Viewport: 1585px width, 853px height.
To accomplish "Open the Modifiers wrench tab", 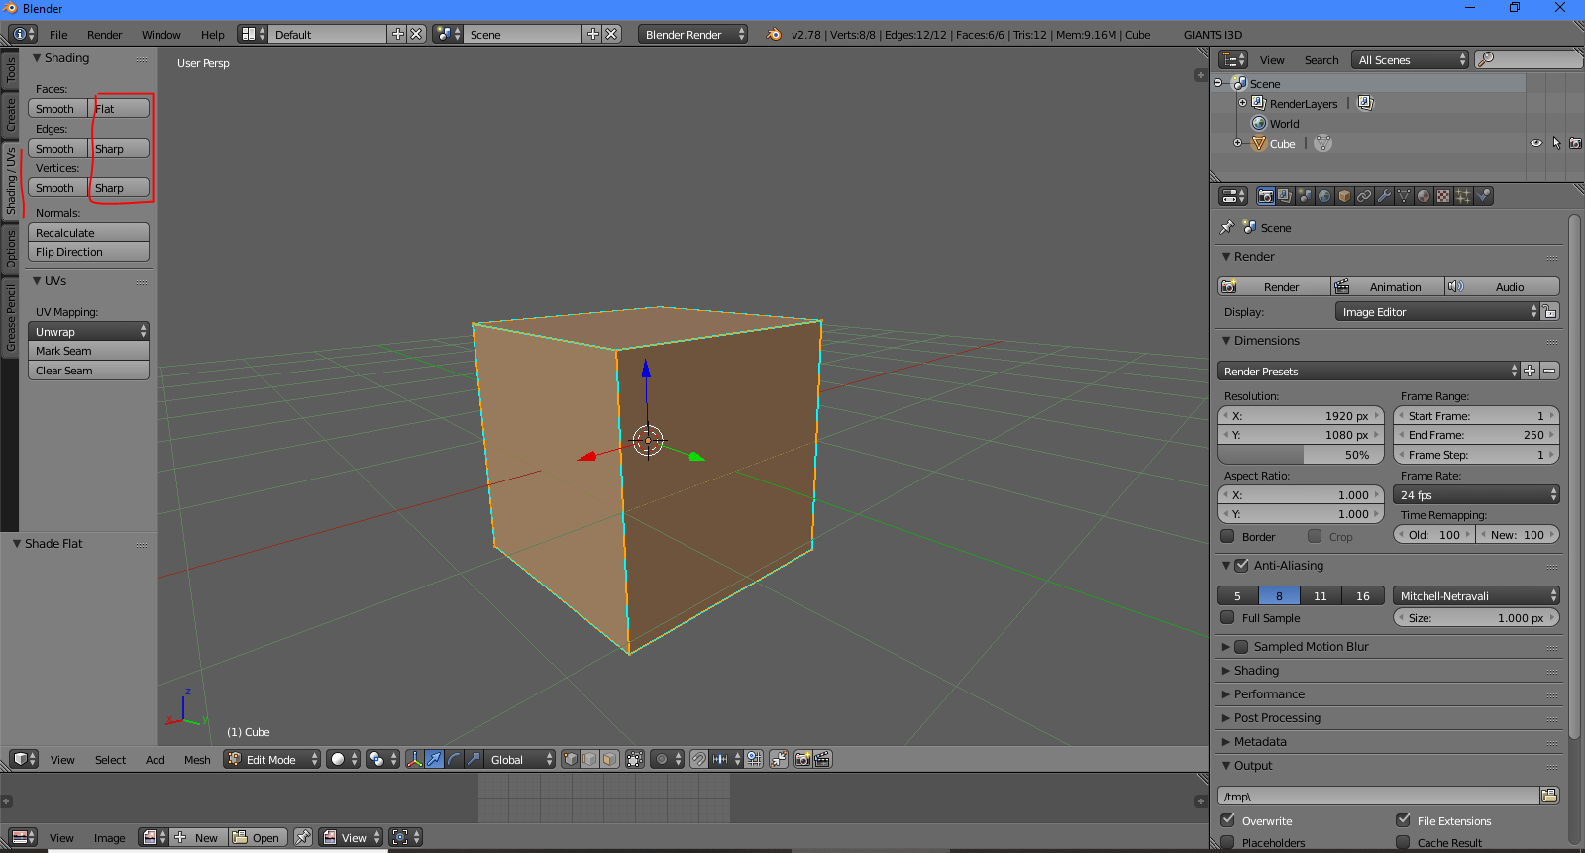I will pyautogui.click(x=1384, y=196).
